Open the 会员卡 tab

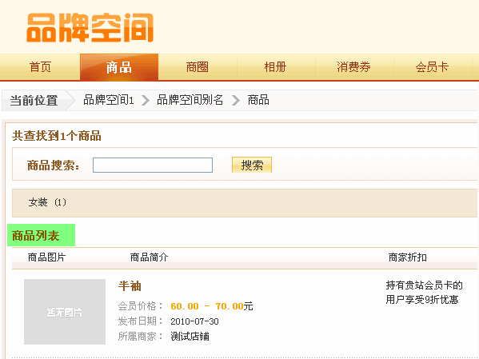432,67
